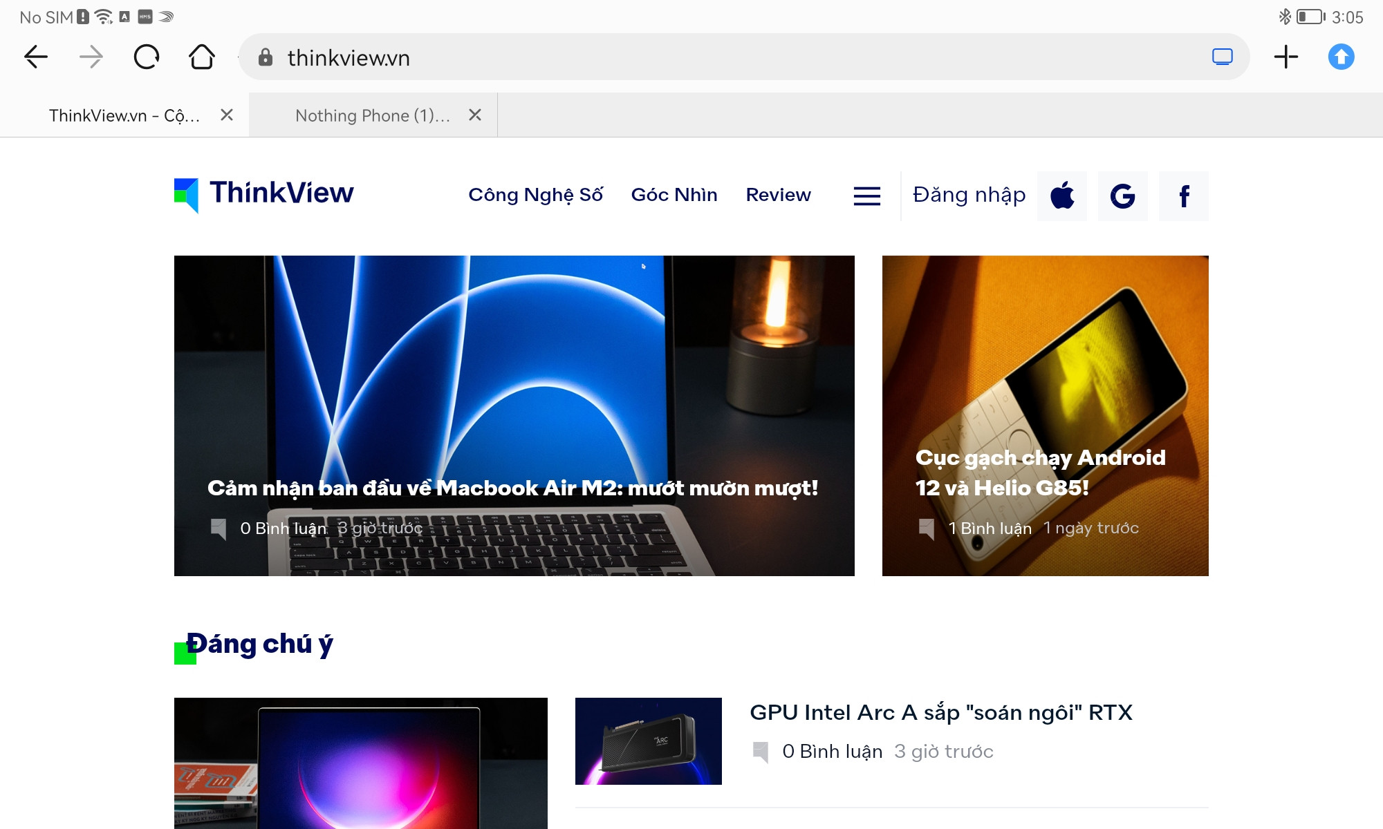The width and height of the screenshot is (1383, 829).
Task: Tap the battery status icon
Action: point(1310,17)
